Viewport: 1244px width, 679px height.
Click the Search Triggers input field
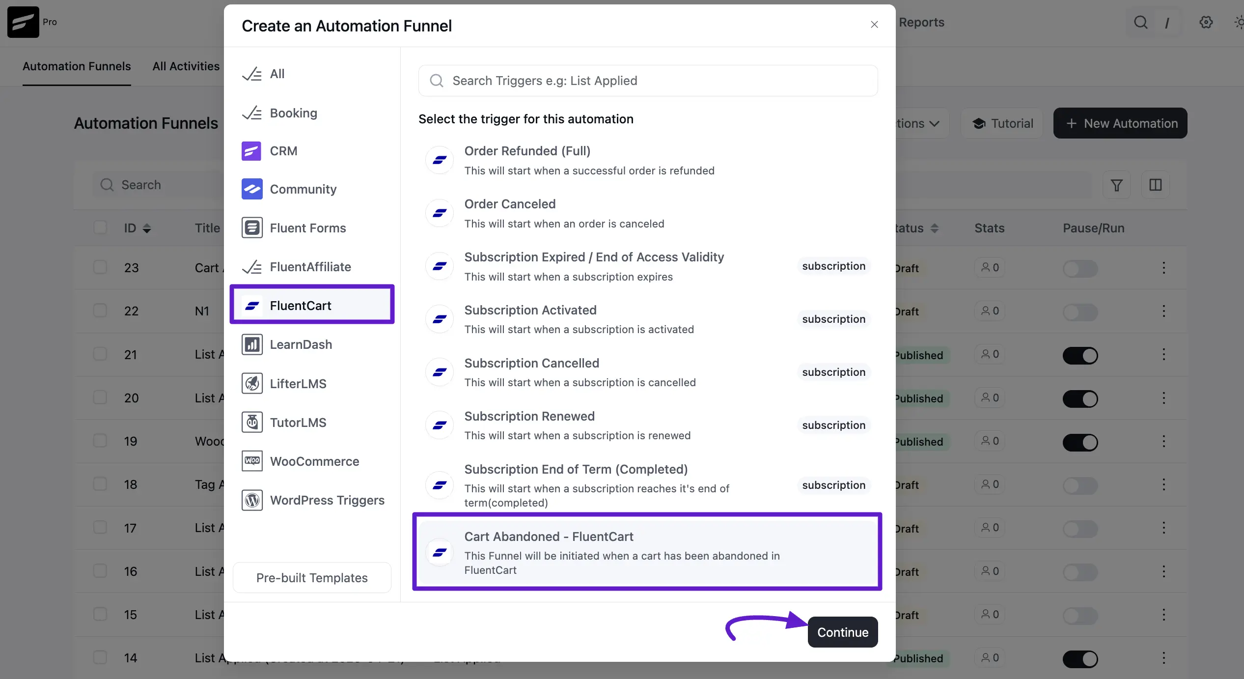(648, 81)
